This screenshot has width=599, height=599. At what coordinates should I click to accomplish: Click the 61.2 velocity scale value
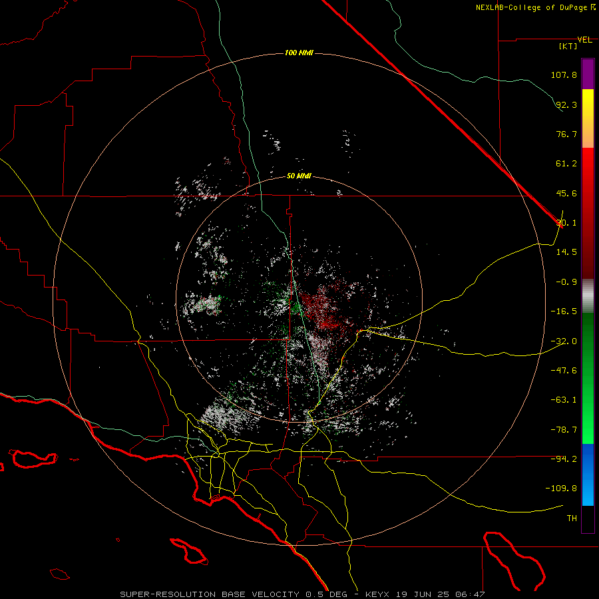point(566,164)
